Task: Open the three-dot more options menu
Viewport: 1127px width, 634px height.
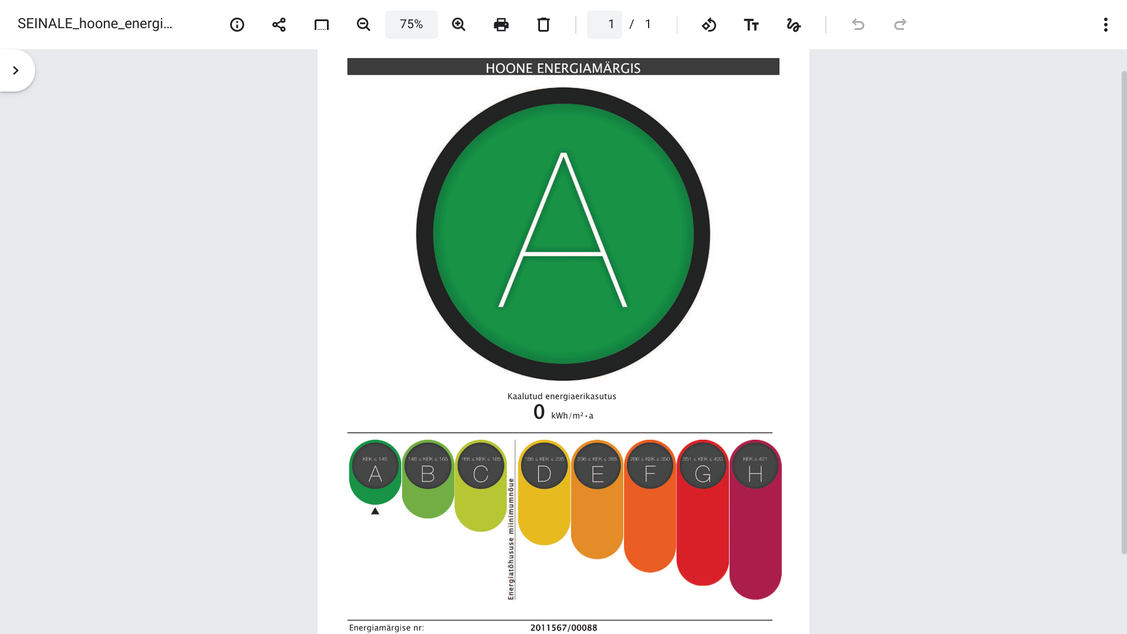Action: point(1105,25)
